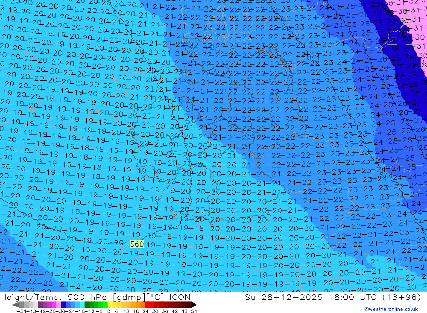Pick the orange swatch at 18 on legend
The width and height of the screenshot is (427, 313).
[139, 304]
